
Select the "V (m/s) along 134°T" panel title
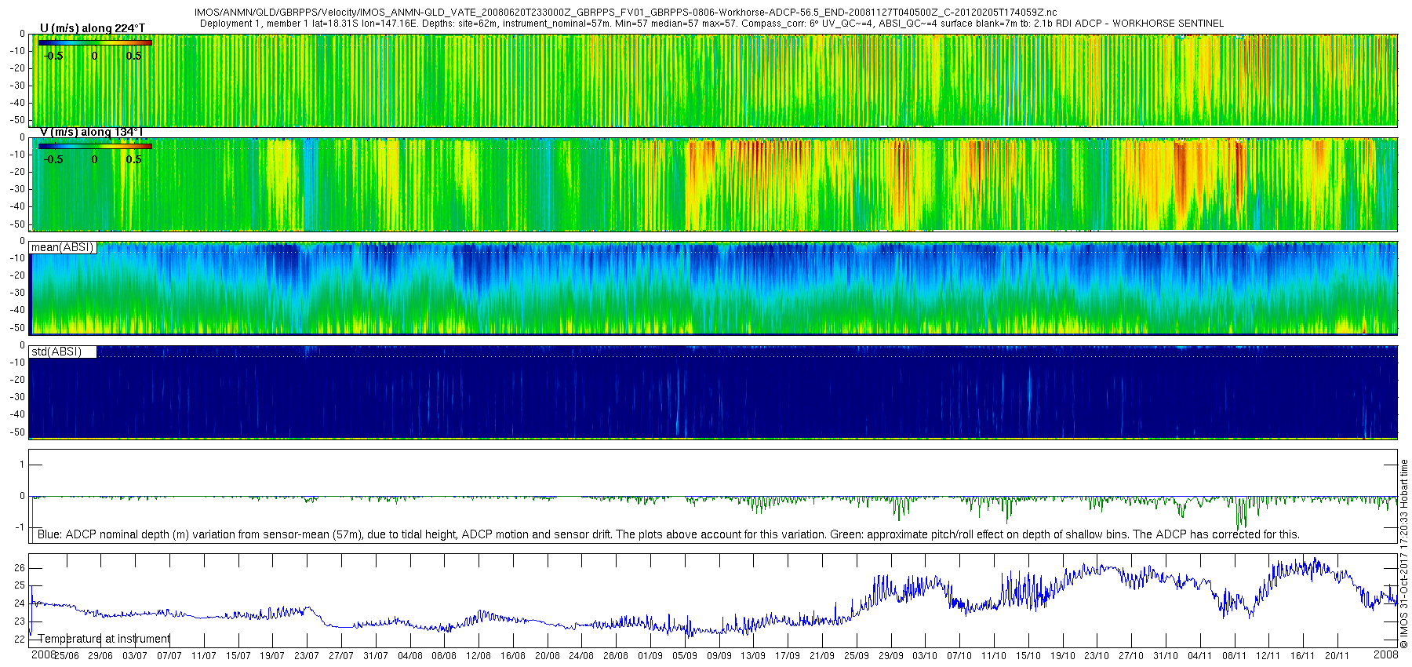91,132
